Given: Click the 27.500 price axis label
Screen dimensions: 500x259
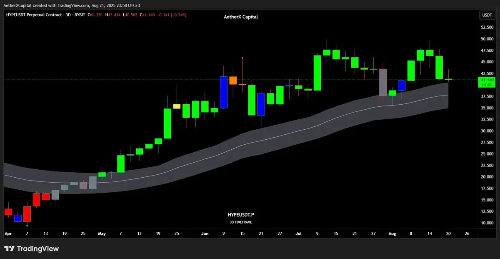Looking at the screenshot, I should coord(487,142).
